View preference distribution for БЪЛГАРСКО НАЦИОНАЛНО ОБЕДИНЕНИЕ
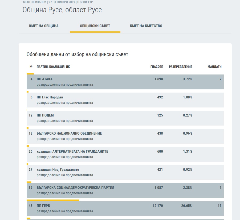This screenshot has height=220, width=240. click(x=65, y=139)
